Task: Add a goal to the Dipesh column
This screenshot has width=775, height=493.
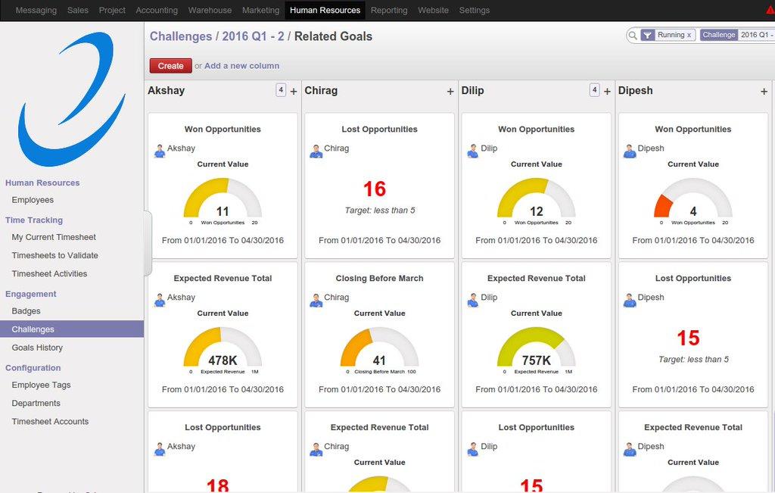Action: click(x=764, y=92)
